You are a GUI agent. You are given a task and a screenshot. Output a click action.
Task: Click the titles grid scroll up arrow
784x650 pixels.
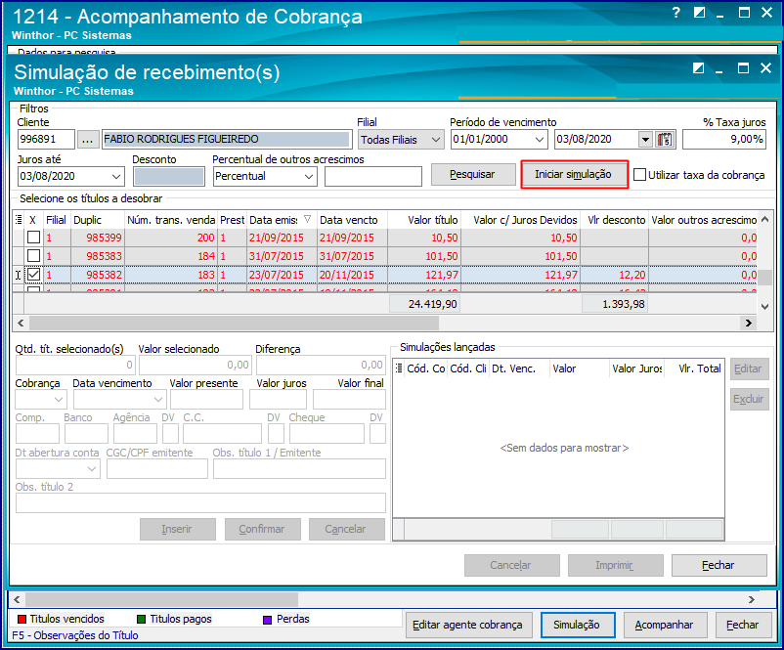(764, 220)
